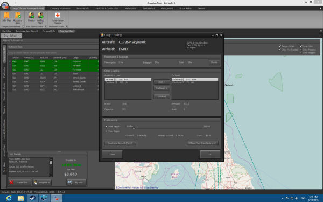Open the Virtual Airline ribbon tab
323x202 pixels.
pyautogui.click(x=185, y=8)
